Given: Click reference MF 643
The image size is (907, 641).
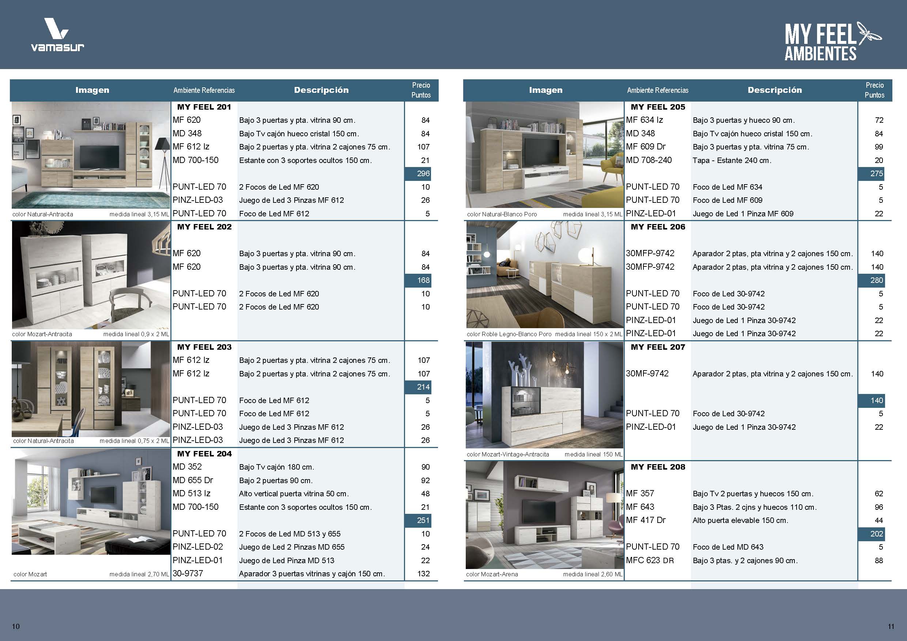Looking at the screenshot, I should [640, 507].
